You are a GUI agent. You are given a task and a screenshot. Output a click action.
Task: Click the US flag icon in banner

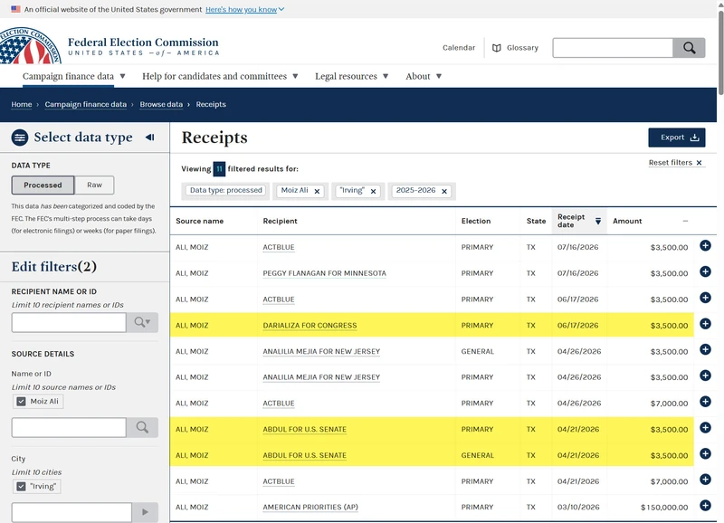[15, 9]
